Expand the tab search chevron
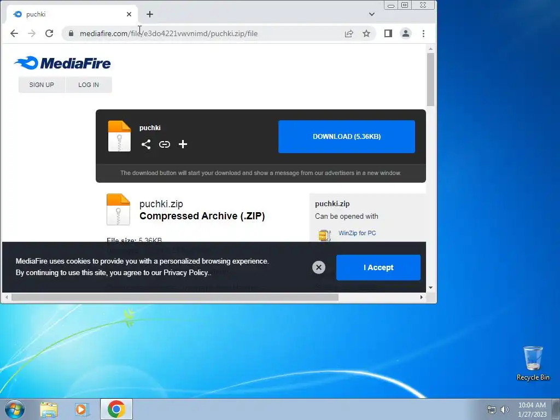 point(372,14)
